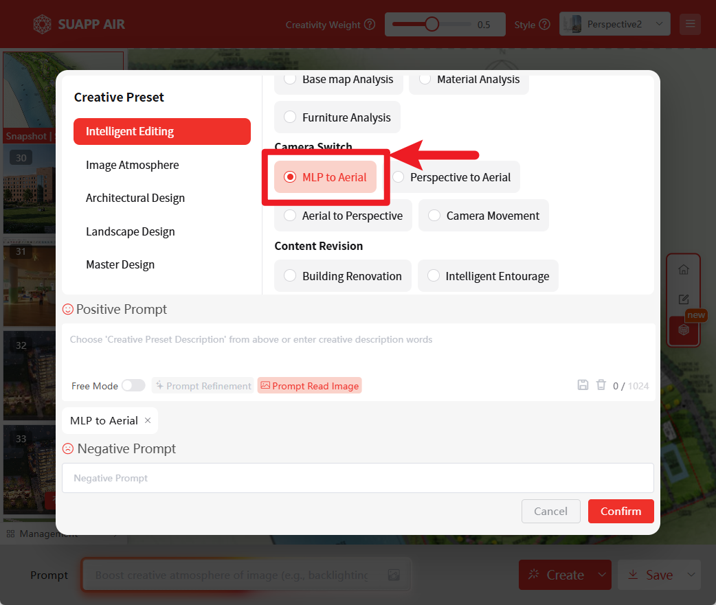
Task: Expand the Save button dropdown arrow
Action: [691, 575]
